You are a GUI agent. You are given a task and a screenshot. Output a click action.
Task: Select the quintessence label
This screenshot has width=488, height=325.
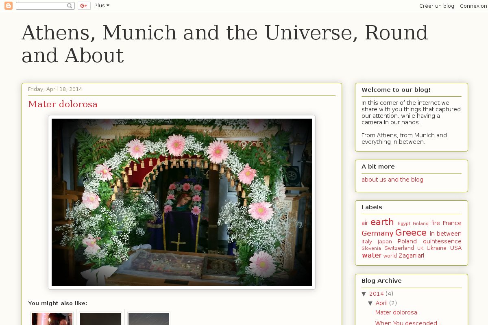point(442,241)
